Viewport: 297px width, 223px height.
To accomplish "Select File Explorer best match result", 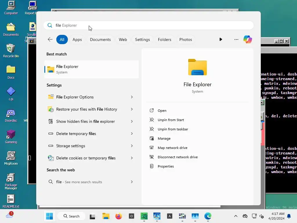I will tap(91, 69).
